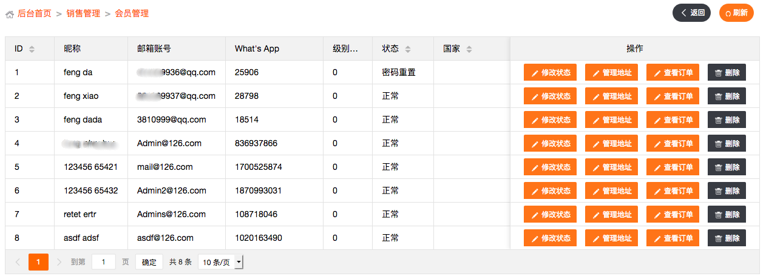Sort table by ID column arrows
Viewport: 766px width, 276px height.
point(32,49)
